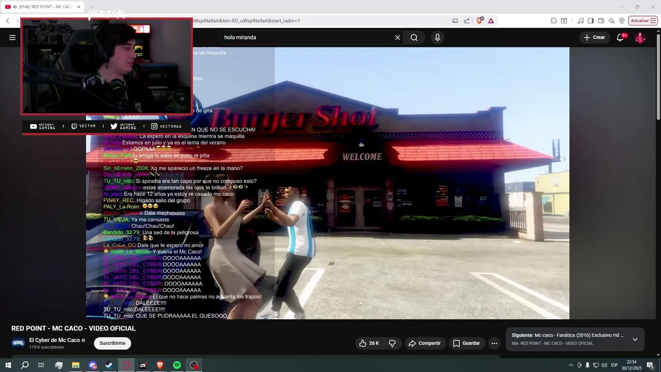This screenshot has height=372, width=661.
Task: Clear the search box with the X
Action: [x=398, y=37]
